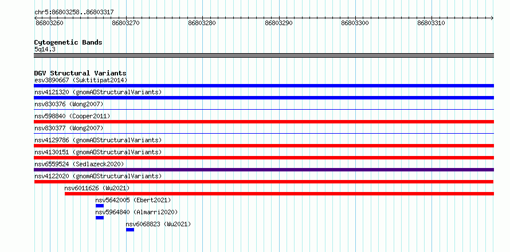Click the 5q14.3 band label

click(x=45, y=49)
